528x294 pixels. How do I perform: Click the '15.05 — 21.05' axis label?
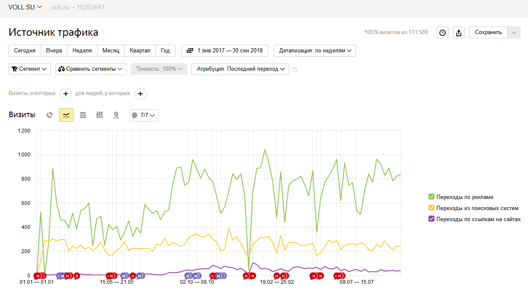pyautogui.click(x=117, y=282)
